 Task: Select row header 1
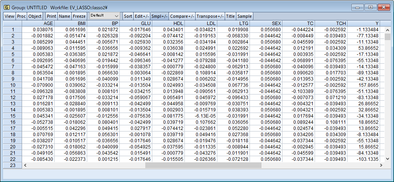[x=13, y=30]
